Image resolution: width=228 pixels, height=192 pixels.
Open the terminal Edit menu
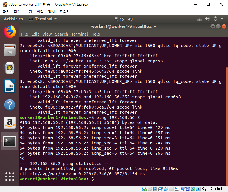click(x=35, y=34)
